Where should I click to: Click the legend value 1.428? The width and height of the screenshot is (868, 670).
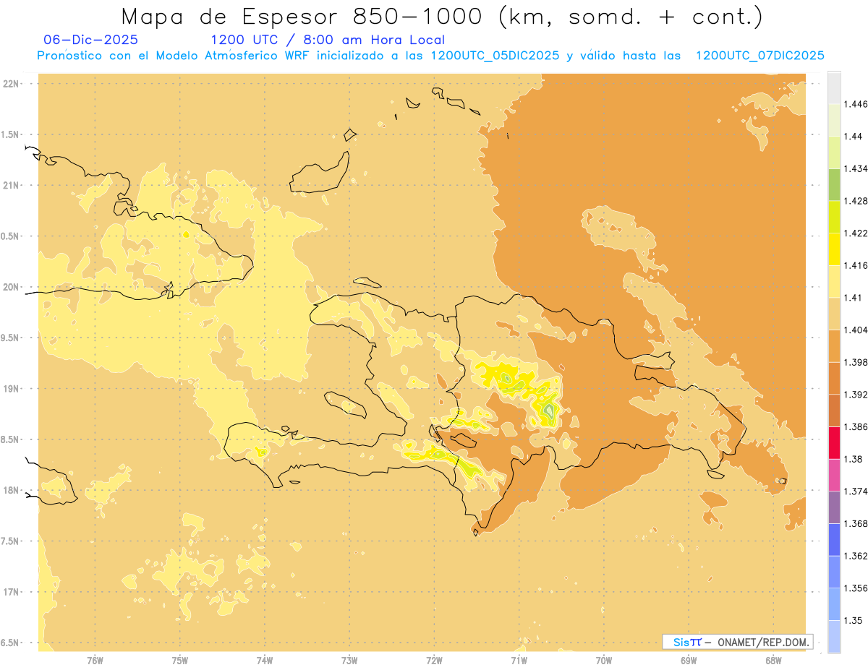[x=856, y=201]
